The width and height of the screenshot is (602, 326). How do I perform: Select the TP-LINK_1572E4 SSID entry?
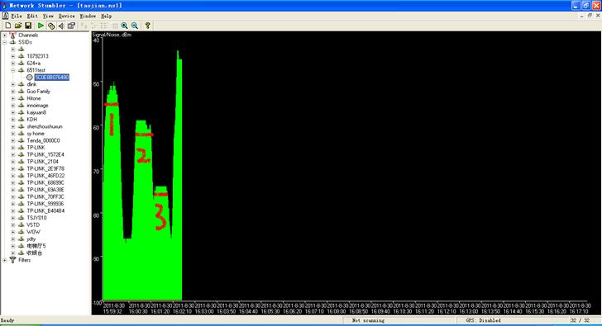pos(45,155)
